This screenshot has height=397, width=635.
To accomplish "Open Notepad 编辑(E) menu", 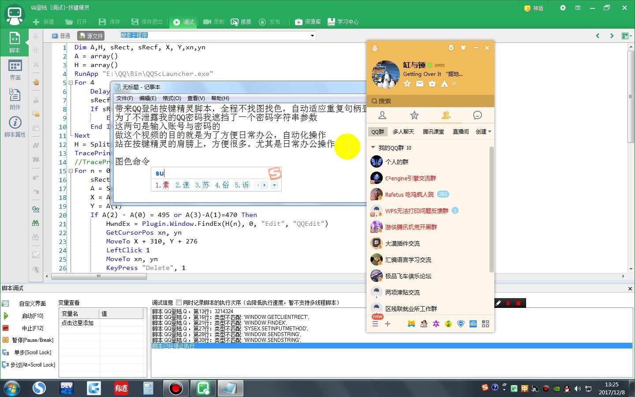I will tap(148, 98).
